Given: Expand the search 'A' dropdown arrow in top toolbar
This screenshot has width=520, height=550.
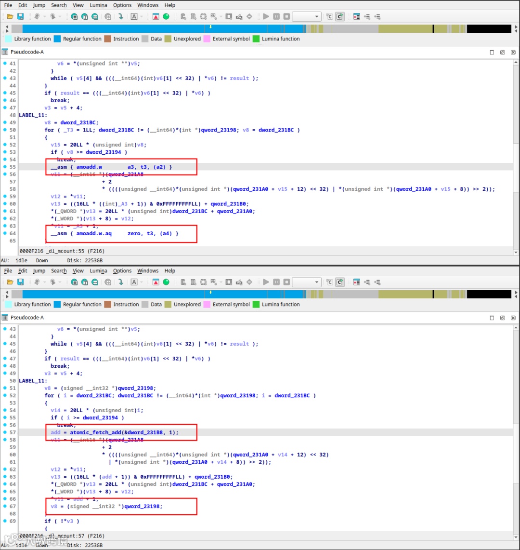Looking at the screenshot, I should point(142,16).
